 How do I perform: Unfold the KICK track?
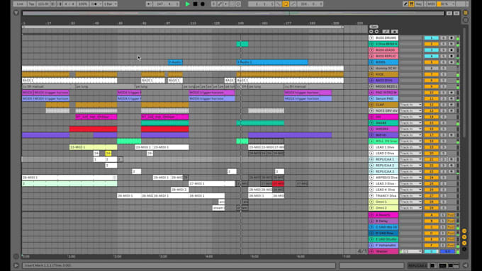pyautogui.click(x=371, y=74)
